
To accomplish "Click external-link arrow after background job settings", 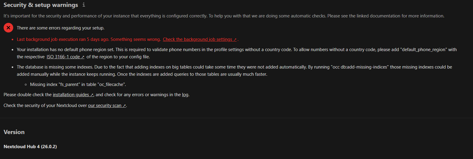I will (x=235, y=40).
